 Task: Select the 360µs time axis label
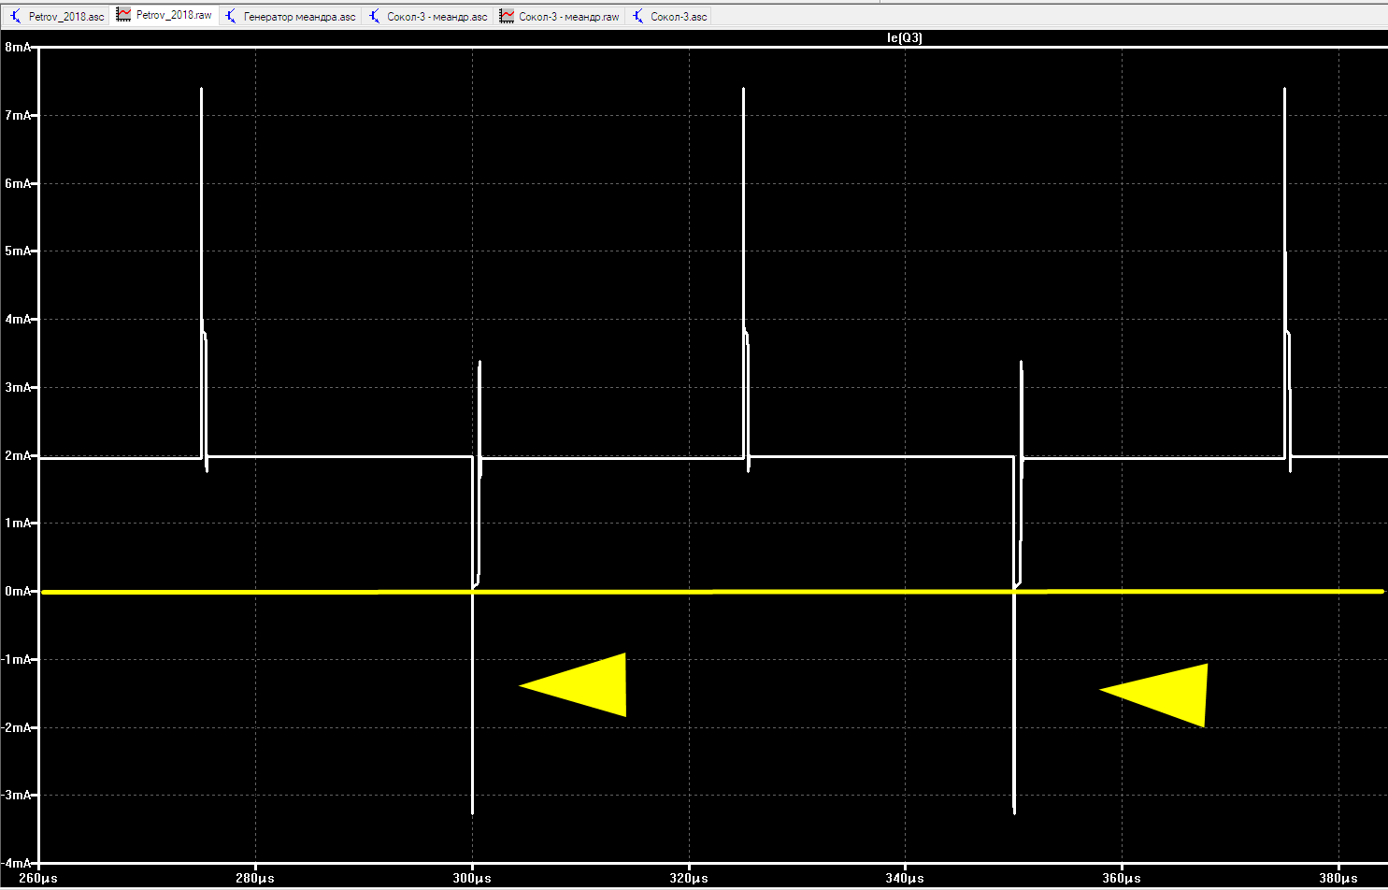click(x=1122, y=879)
